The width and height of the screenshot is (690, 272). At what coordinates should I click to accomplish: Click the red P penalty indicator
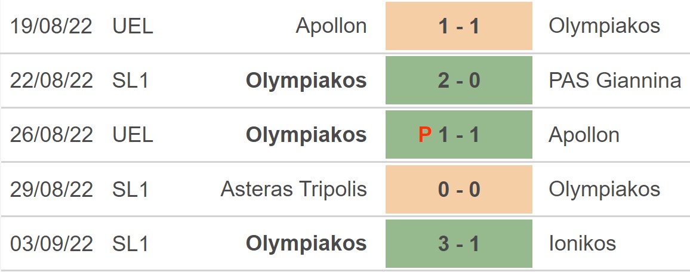(424, 135)
